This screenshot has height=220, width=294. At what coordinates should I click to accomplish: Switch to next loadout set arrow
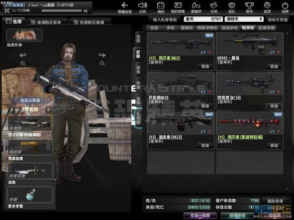pos(49,109)
